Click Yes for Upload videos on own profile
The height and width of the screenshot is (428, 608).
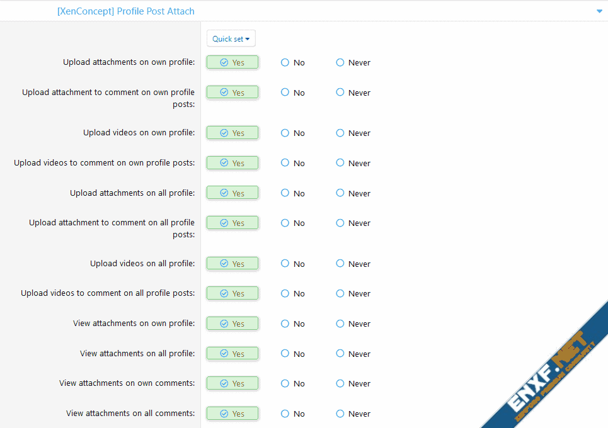pos(232,133)
